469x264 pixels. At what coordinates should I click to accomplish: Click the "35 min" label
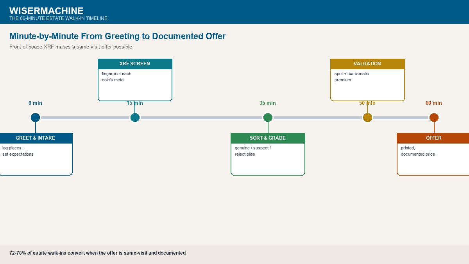(268, 103)
